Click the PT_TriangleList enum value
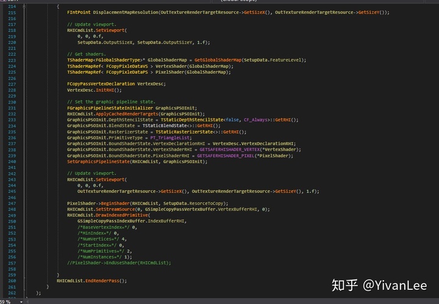 [171, 138]
